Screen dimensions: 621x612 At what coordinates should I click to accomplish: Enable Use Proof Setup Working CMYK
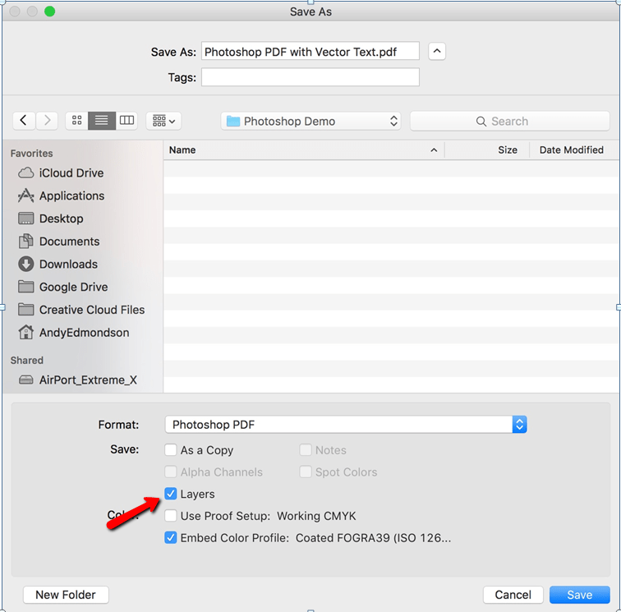click(171, 516)
